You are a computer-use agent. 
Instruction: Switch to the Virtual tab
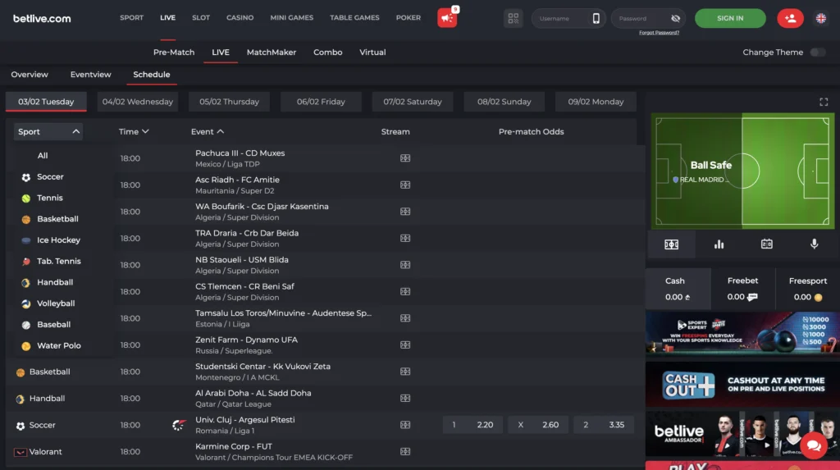click(x=372, y=52)
